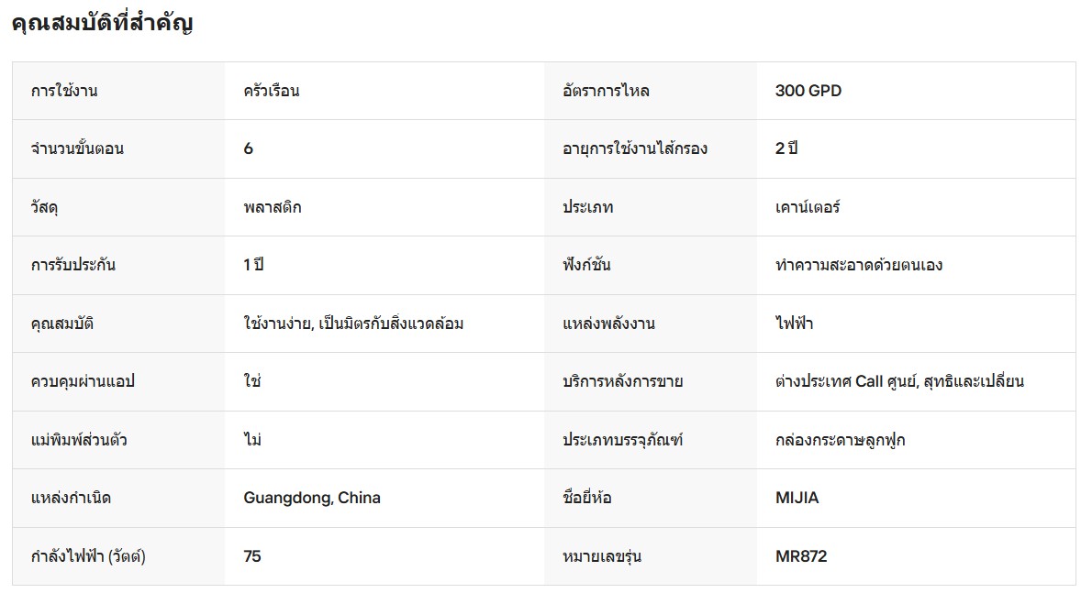
Task: Click the Guangdong, China origin value
Action: click(x=312, y=498)
